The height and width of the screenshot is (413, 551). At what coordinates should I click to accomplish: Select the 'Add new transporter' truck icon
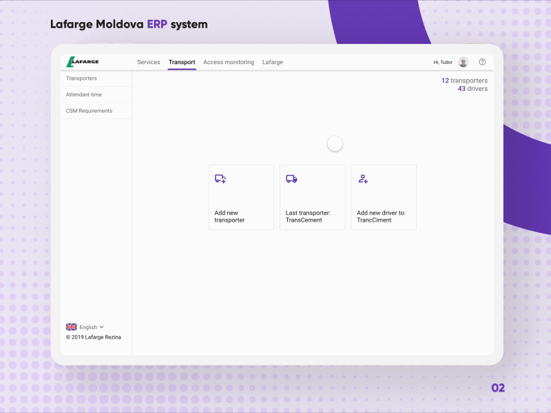click(x=220, y=178)
